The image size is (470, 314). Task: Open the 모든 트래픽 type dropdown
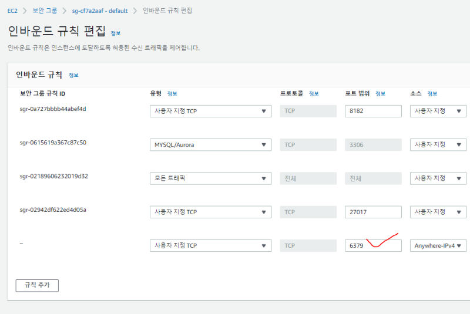pos(210,178)
